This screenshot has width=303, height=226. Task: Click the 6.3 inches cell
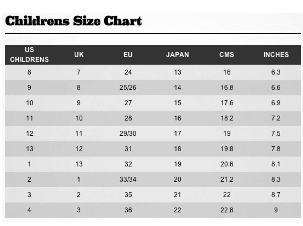(276, 72)
